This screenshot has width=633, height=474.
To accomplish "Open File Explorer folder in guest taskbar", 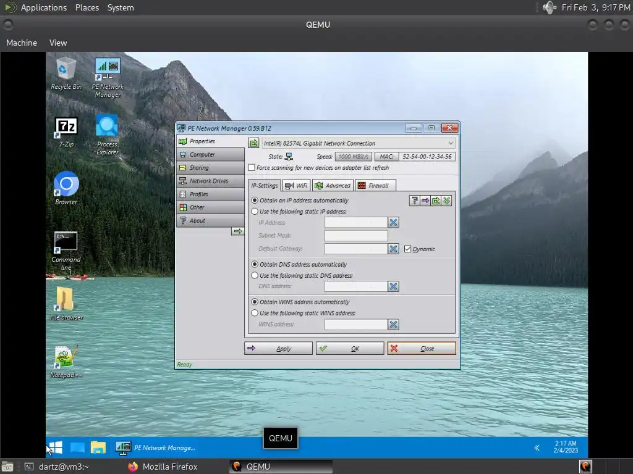I will pyautogui.click(x=98, y=447).
